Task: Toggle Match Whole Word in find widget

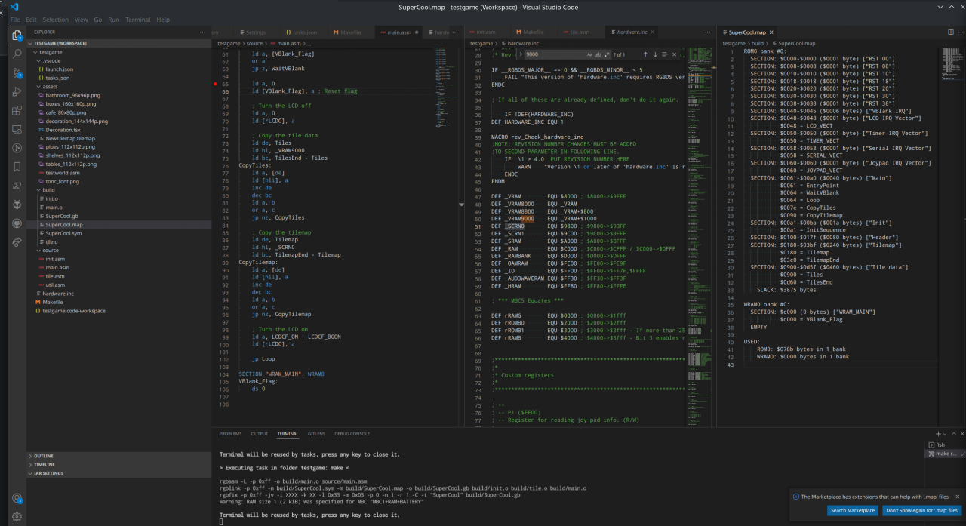Action: [598, 54]
